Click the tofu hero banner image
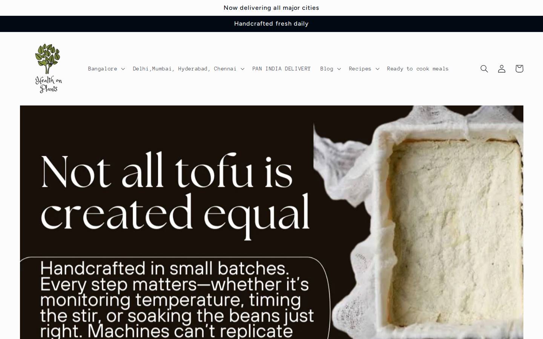The height and width of the screenshot is (339, 543). [271, 222]
